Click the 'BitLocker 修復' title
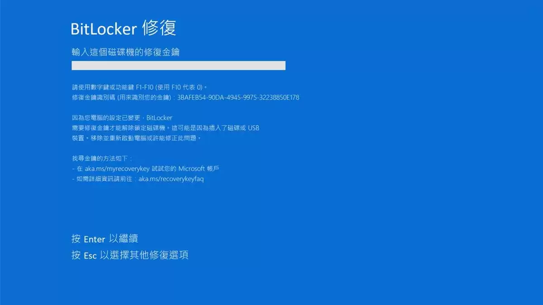Screen dimensions: 543x305 click(124, 28)
